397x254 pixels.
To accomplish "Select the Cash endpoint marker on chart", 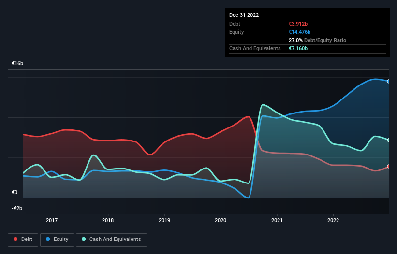I will 389,140.
